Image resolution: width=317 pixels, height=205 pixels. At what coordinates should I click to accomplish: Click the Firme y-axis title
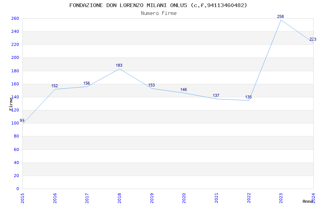(x=11, y=104)
